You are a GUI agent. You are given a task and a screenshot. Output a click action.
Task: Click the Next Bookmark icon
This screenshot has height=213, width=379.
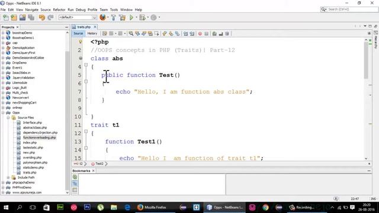tap(171, 34)
